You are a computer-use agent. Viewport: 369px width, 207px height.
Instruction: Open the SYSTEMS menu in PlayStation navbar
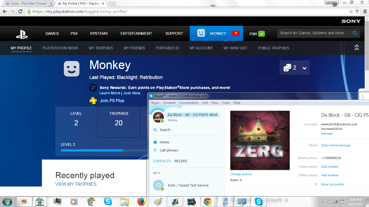[99, 33]
